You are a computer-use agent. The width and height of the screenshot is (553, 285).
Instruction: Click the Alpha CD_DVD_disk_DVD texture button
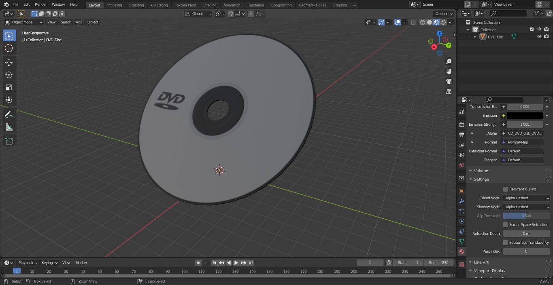(521, 133)
